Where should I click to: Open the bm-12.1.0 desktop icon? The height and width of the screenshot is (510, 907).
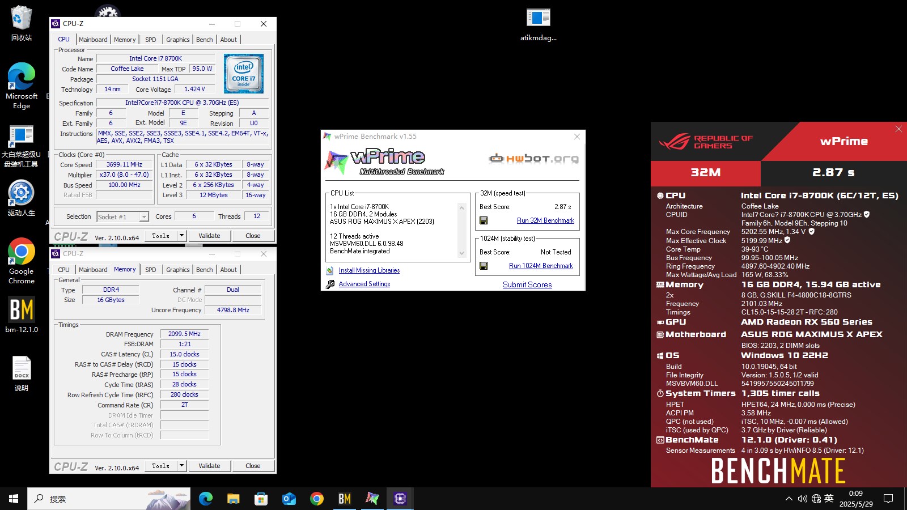point(22,314)
